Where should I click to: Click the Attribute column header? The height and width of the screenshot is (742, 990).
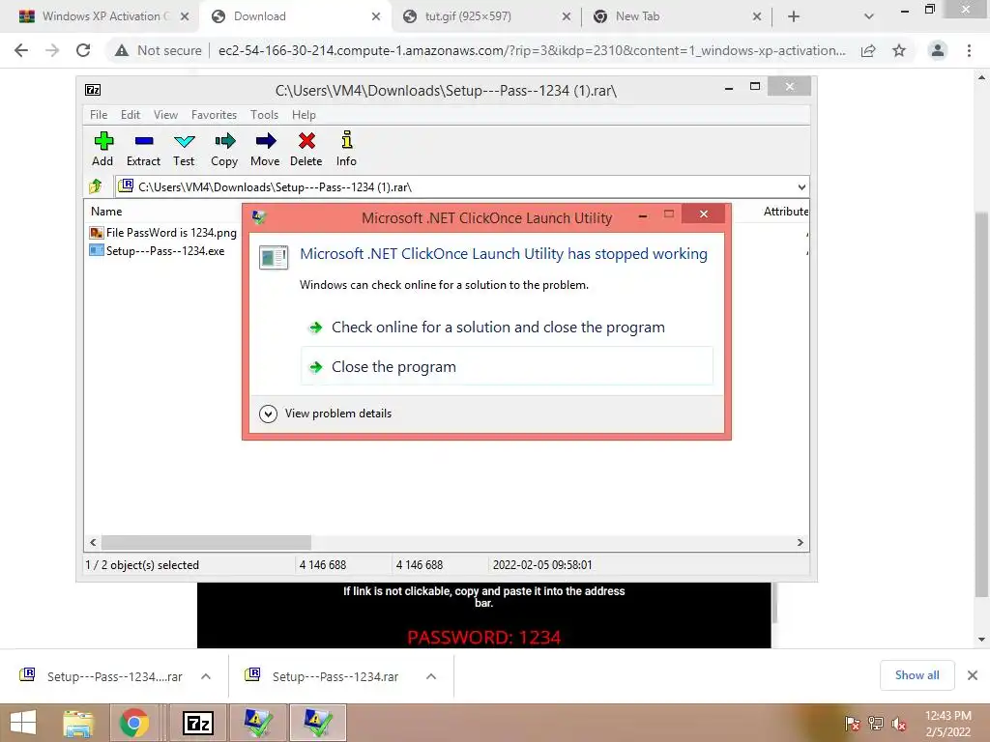tap(784, 212)
